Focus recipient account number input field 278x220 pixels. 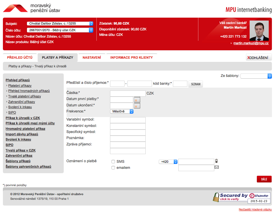(140, 84)
